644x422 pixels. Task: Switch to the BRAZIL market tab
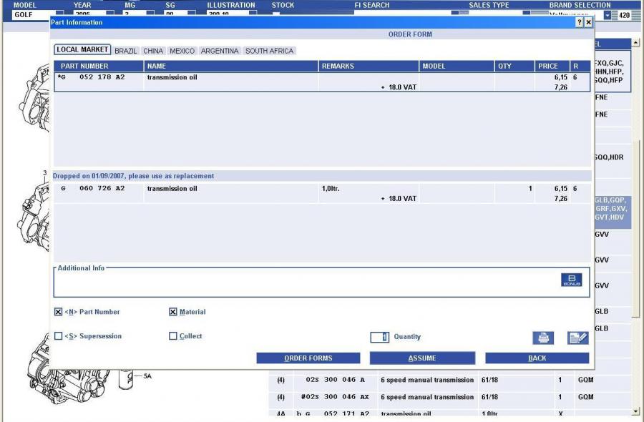(x=126, y=51)
